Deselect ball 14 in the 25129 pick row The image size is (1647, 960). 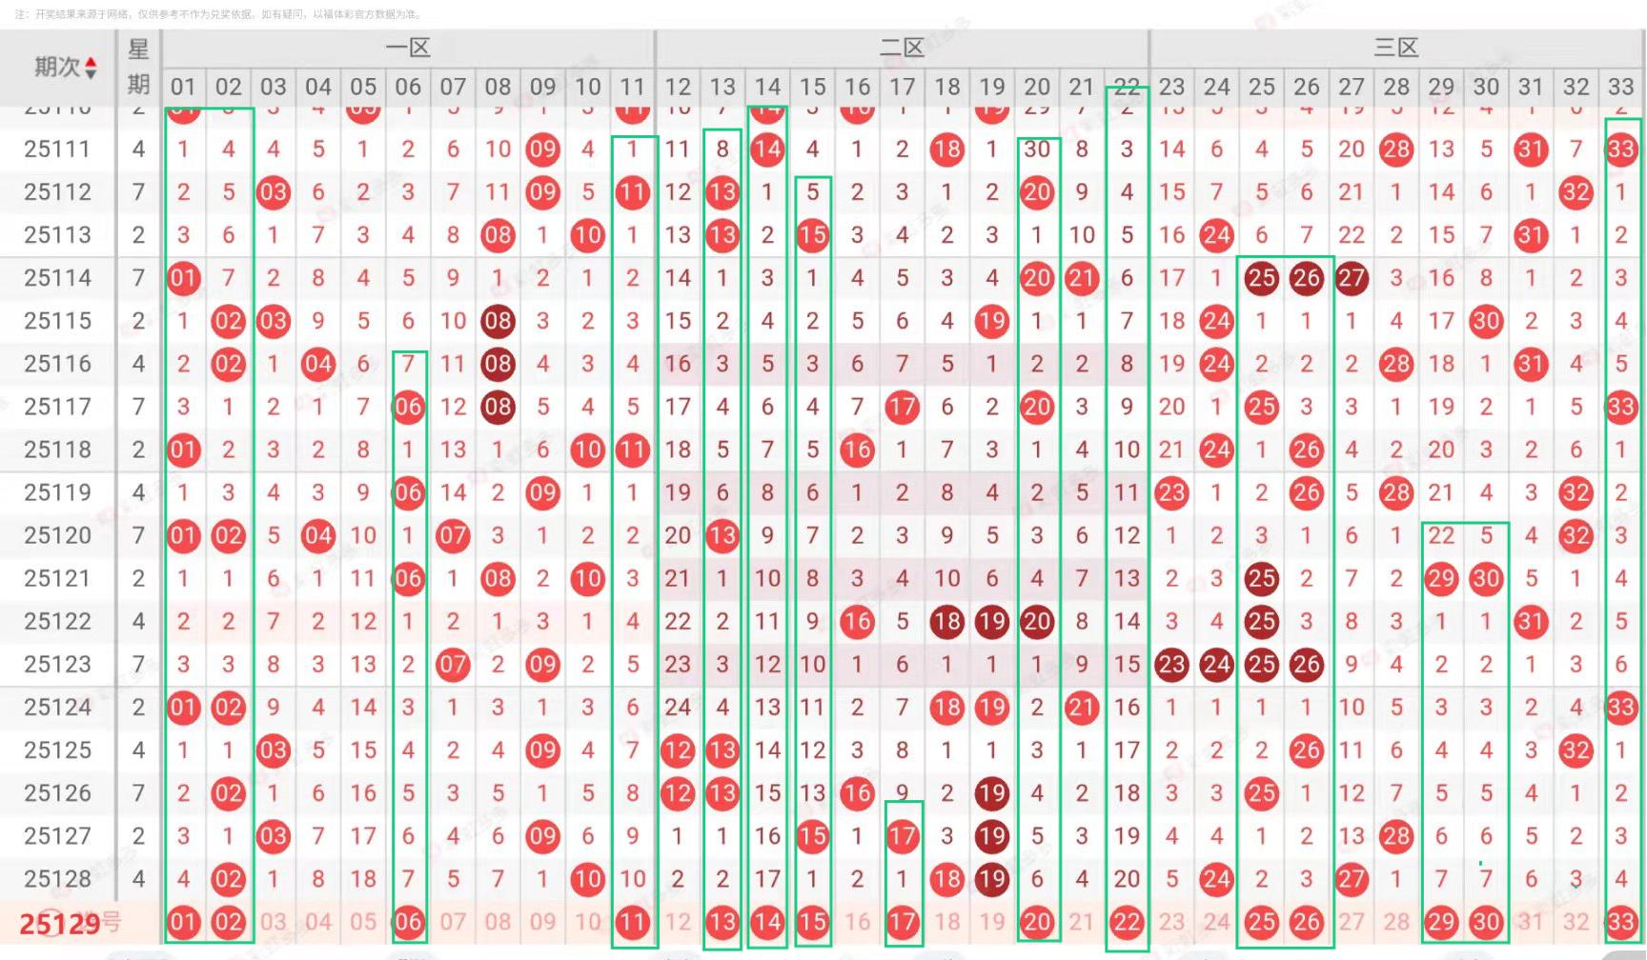[x=767, y=922]
